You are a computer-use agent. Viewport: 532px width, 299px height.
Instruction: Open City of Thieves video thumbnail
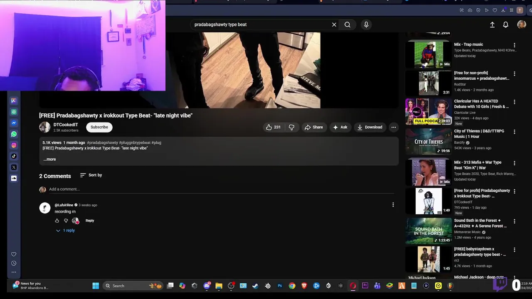pyautogui.click(x=429, y=142)
